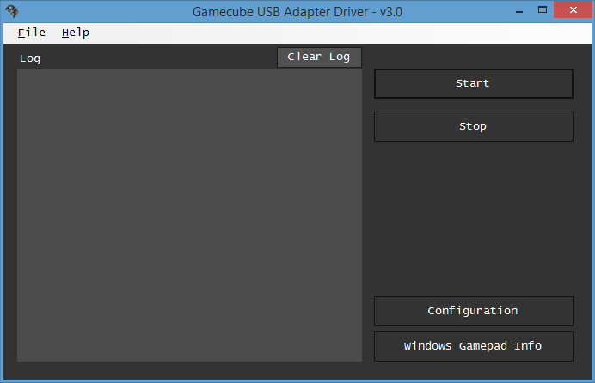Minimize the Gamecube USB Adapter Driver window
The image size is (595, 383).
coord(519,12)
